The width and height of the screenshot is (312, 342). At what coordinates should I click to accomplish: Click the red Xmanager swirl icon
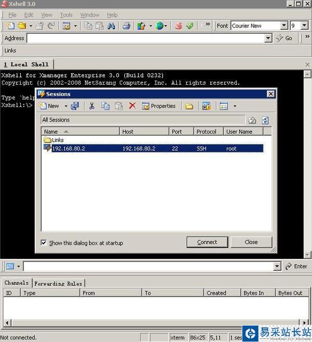tap(178, 26)
